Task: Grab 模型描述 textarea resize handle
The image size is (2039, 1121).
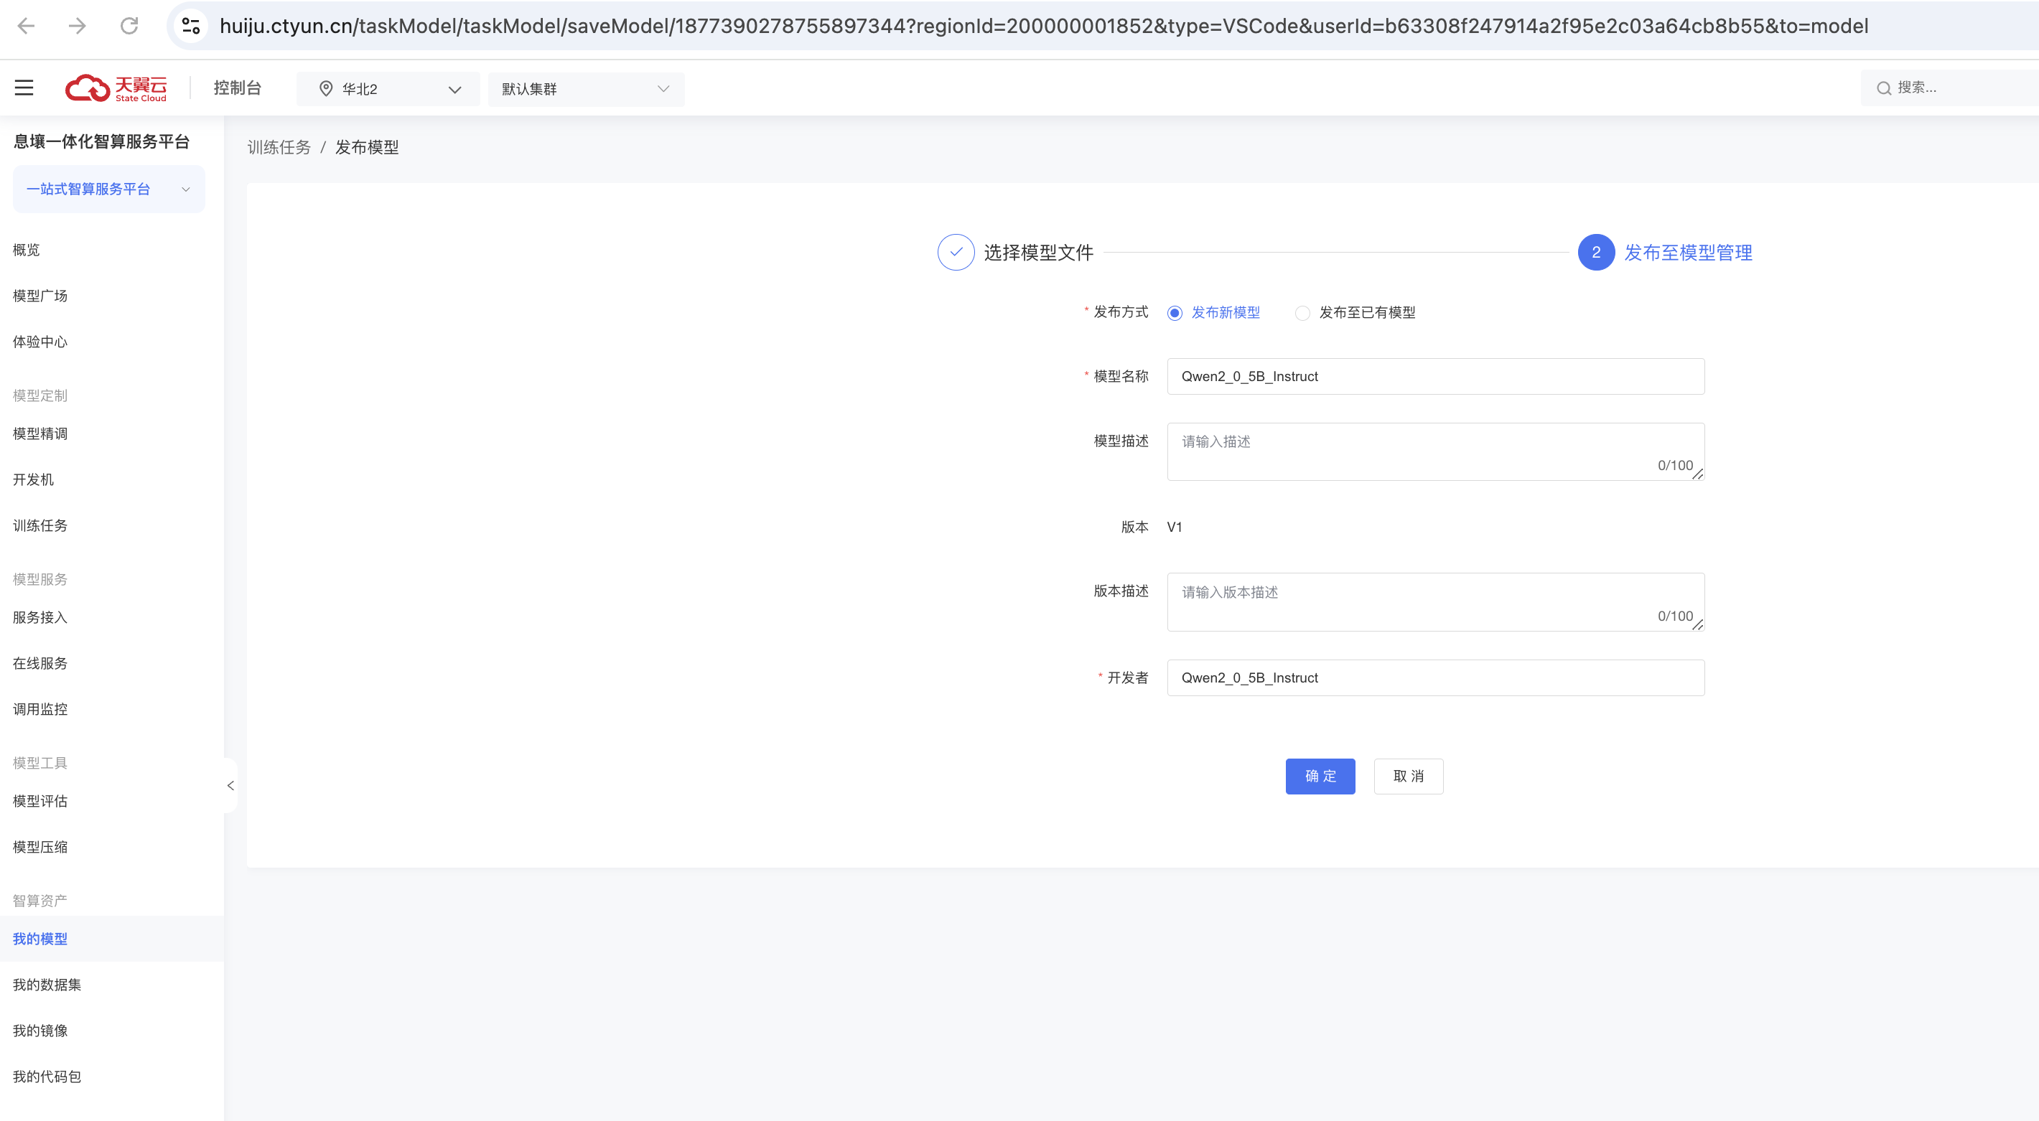Action: pyautogui.click(x=1698, y=474)
